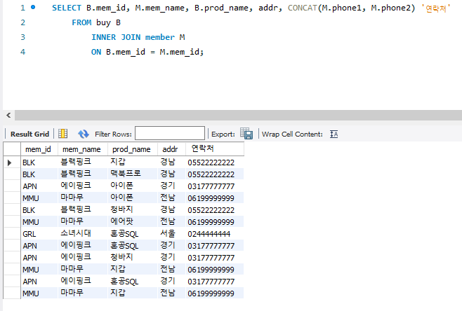Screen dimensions: 462x311
Task: Click line number 3 in the gutter
Action: pyautogui.click(x=23, y=37)
